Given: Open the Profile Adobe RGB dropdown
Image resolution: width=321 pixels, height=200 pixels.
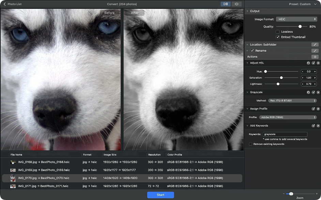Looking at the screenshot, I should 288,117.
